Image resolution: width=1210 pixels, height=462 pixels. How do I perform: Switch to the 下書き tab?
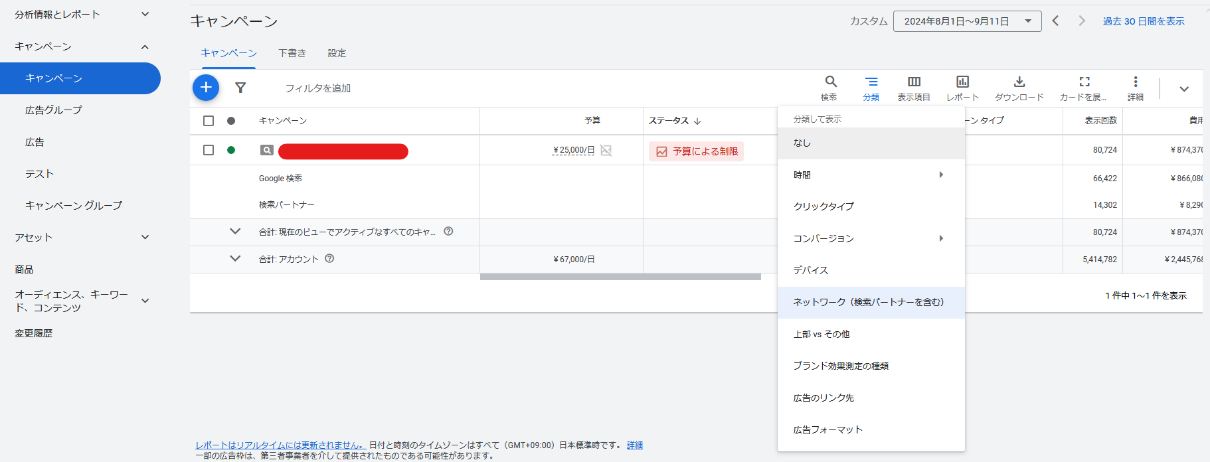coord(292,53)
